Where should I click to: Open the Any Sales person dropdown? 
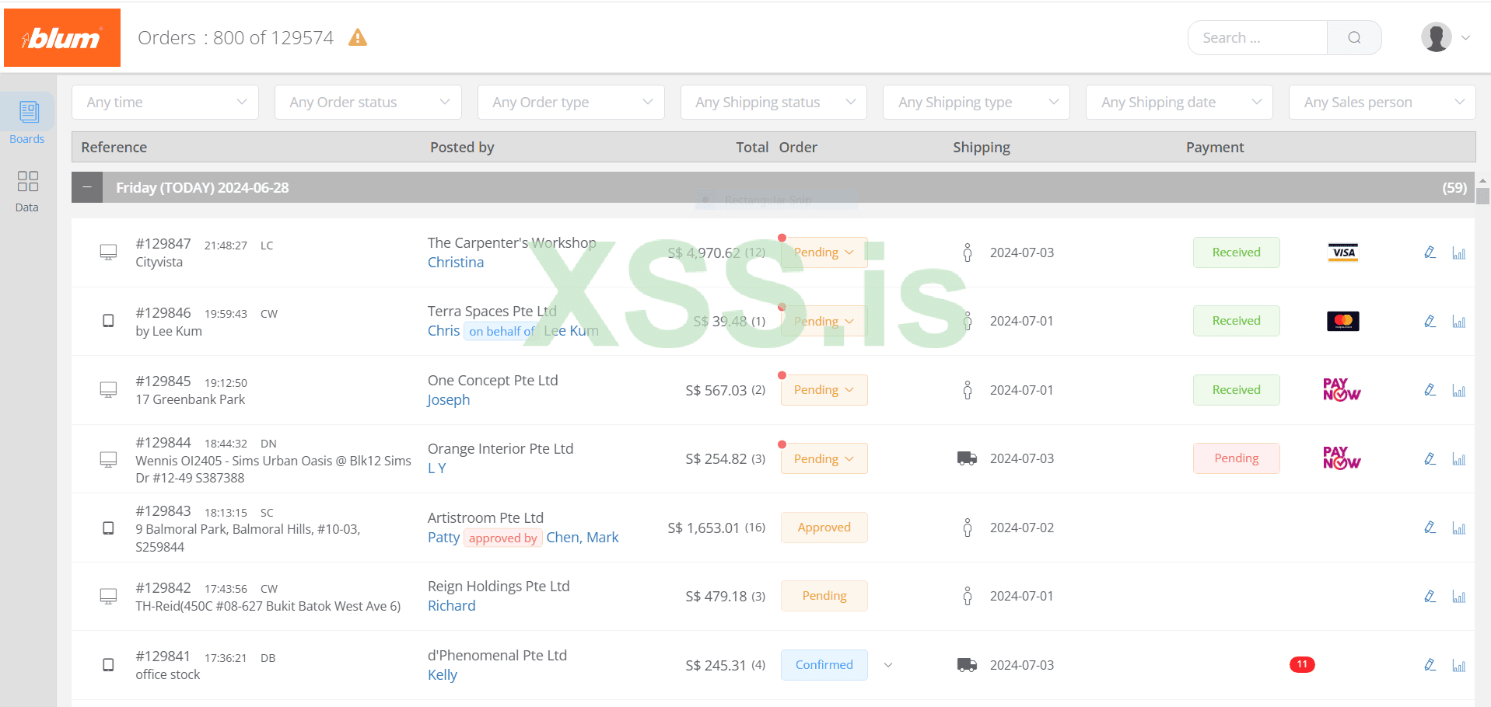(x=1382, y=102)
